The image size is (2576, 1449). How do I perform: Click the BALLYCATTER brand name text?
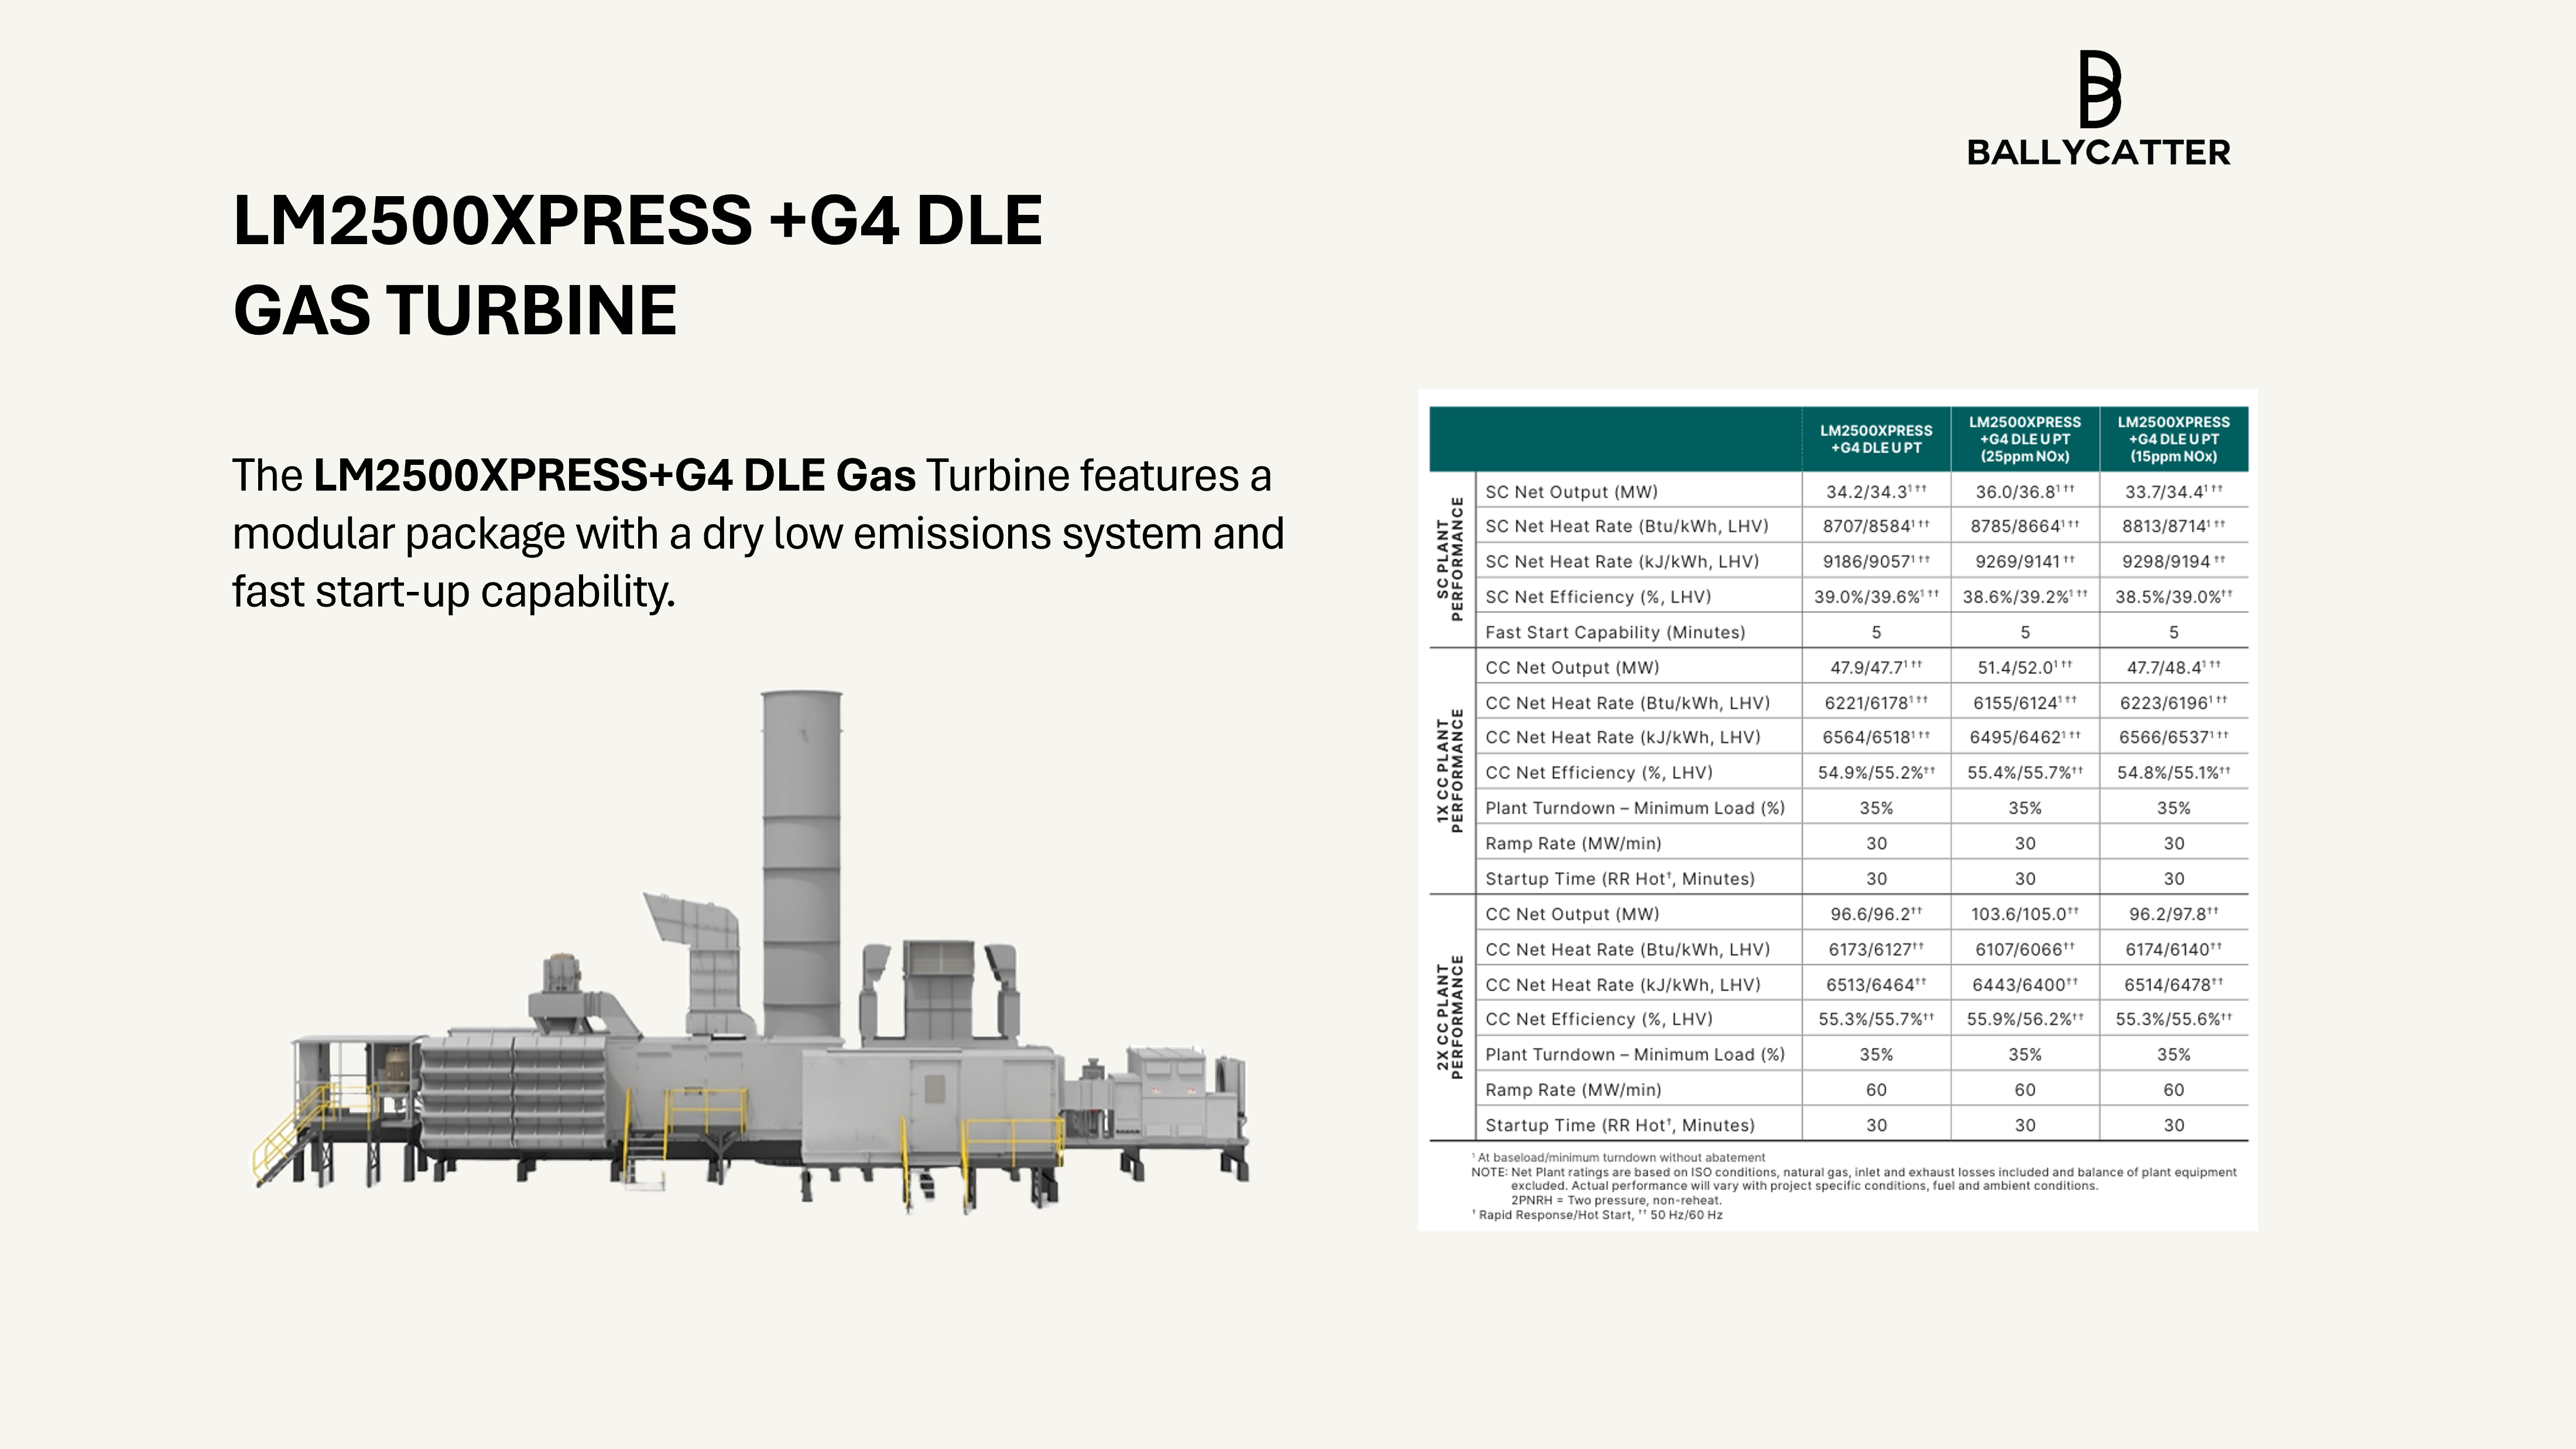[x=2098, y=153]
